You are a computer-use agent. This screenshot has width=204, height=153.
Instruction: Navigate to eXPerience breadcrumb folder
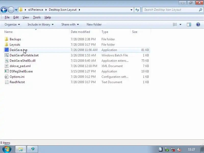pyautogui.click(x=36, y=10)
